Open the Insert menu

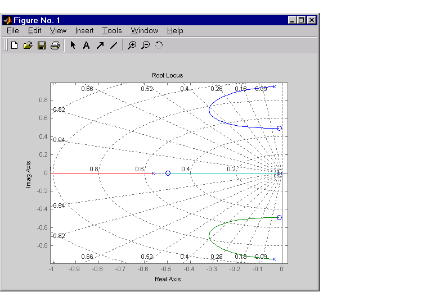(x=84, y=31)
